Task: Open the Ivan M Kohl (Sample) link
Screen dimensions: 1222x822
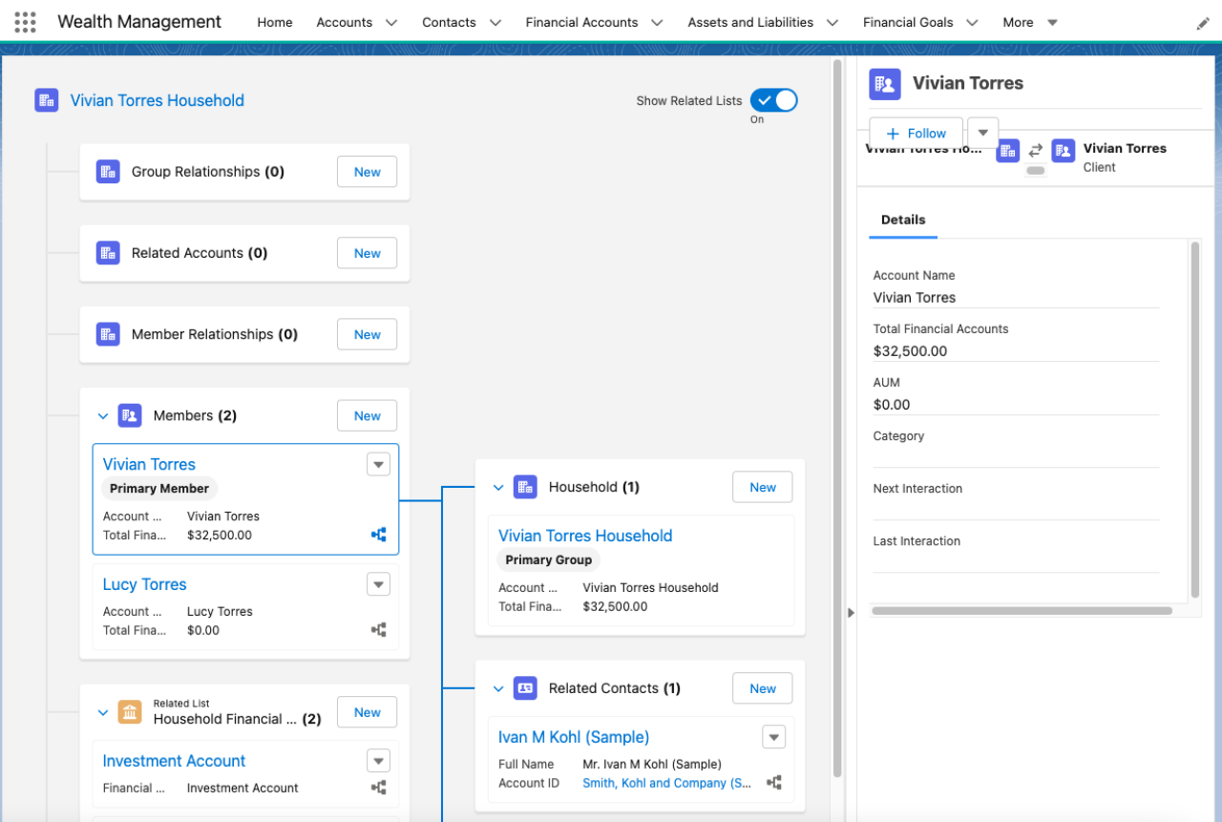Action: click(574, 737)
